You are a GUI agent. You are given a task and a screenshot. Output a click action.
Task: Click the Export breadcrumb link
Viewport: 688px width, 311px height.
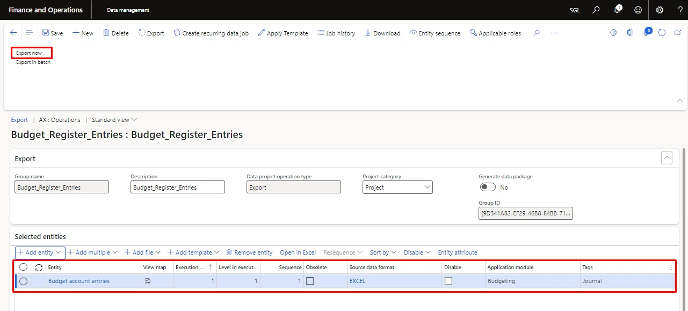tap(19, 120)
